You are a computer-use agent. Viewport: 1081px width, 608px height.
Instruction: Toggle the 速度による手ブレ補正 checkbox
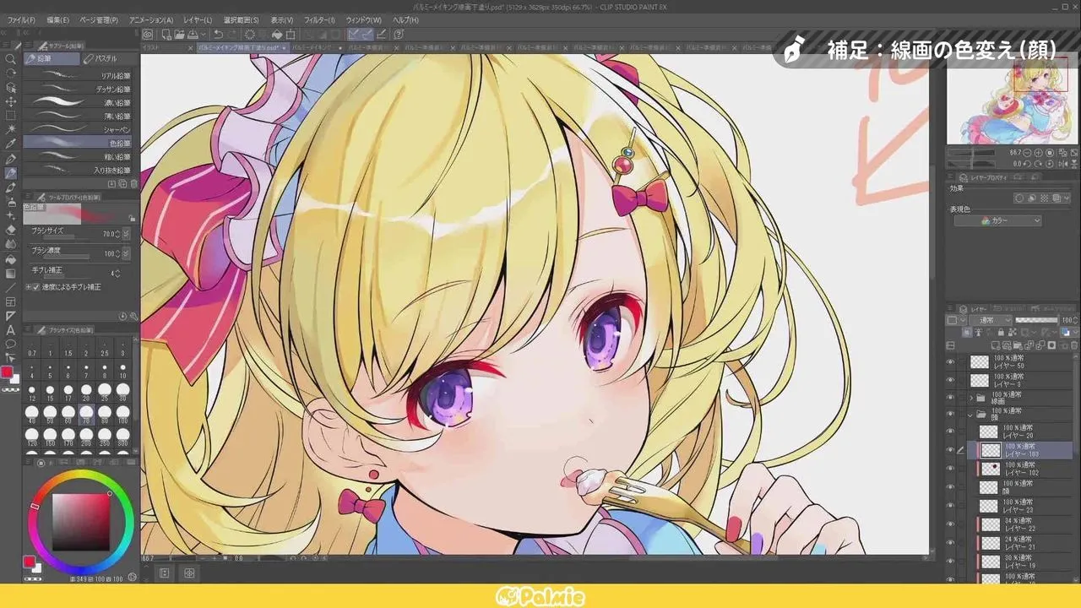click(x=35, y=288)
